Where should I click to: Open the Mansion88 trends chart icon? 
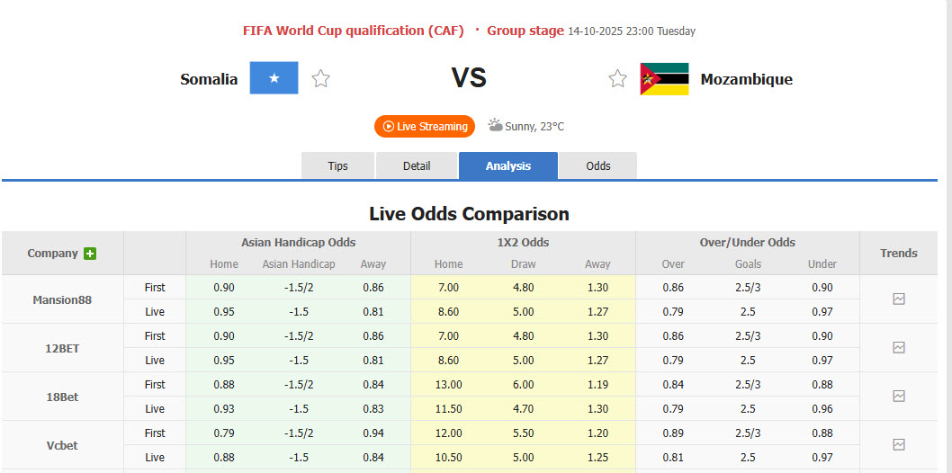pyautogui.click(x=898, y=299)
